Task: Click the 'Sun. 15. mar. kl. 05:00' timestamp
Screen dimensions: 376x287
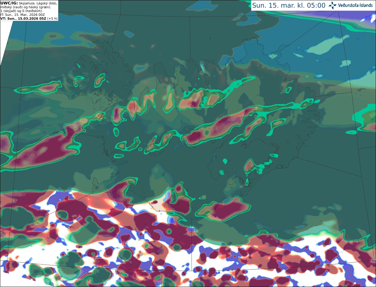Action: tap(288, 5)
